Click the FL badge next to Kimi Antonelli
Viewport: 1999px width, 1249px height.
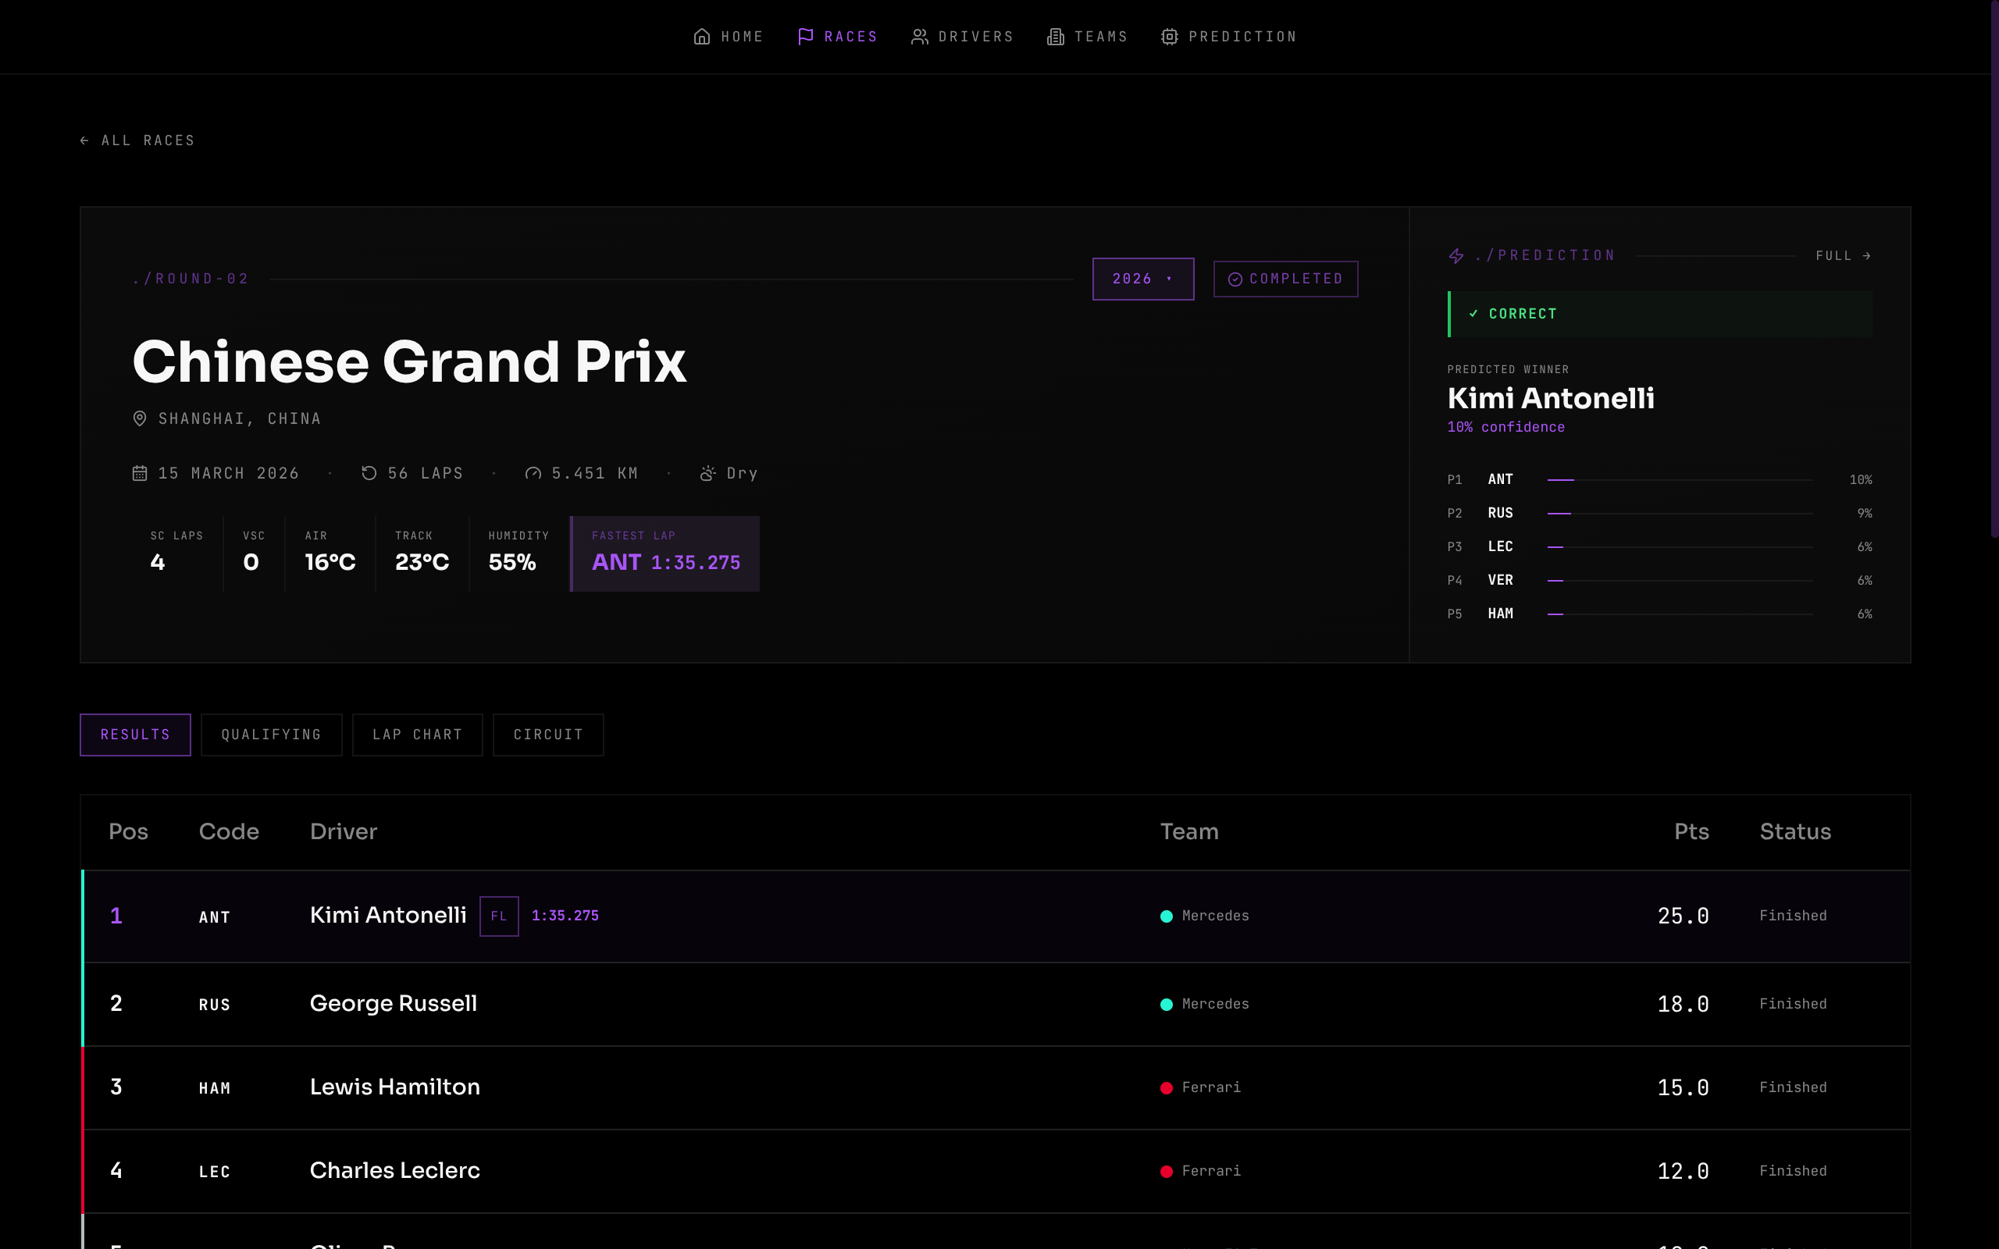click(499, 916)
